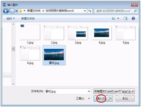Click the folder icon in address bar
The image size is (141, 107).
click(20, 11)
